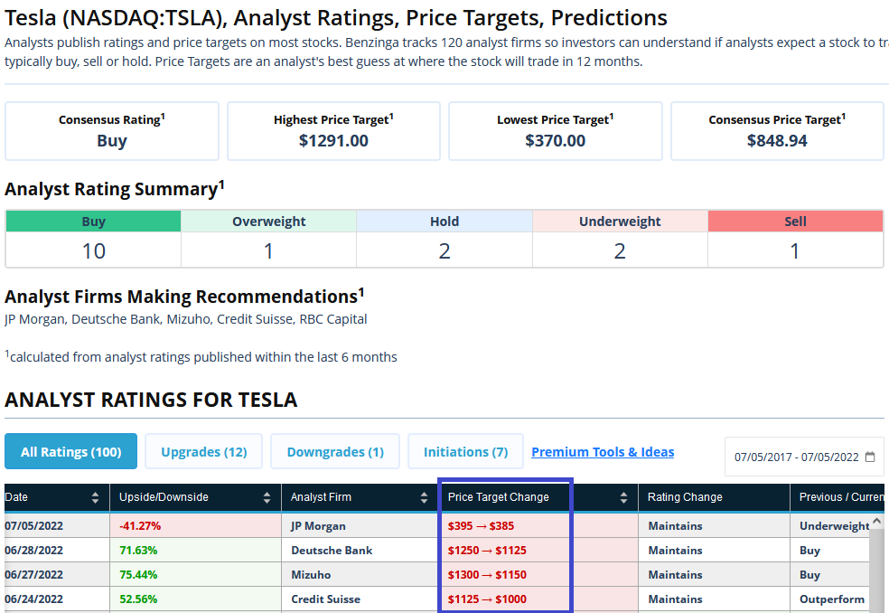Open the date range selector dropdown
This screenshot has width=889, height=613.
point(803,457)
